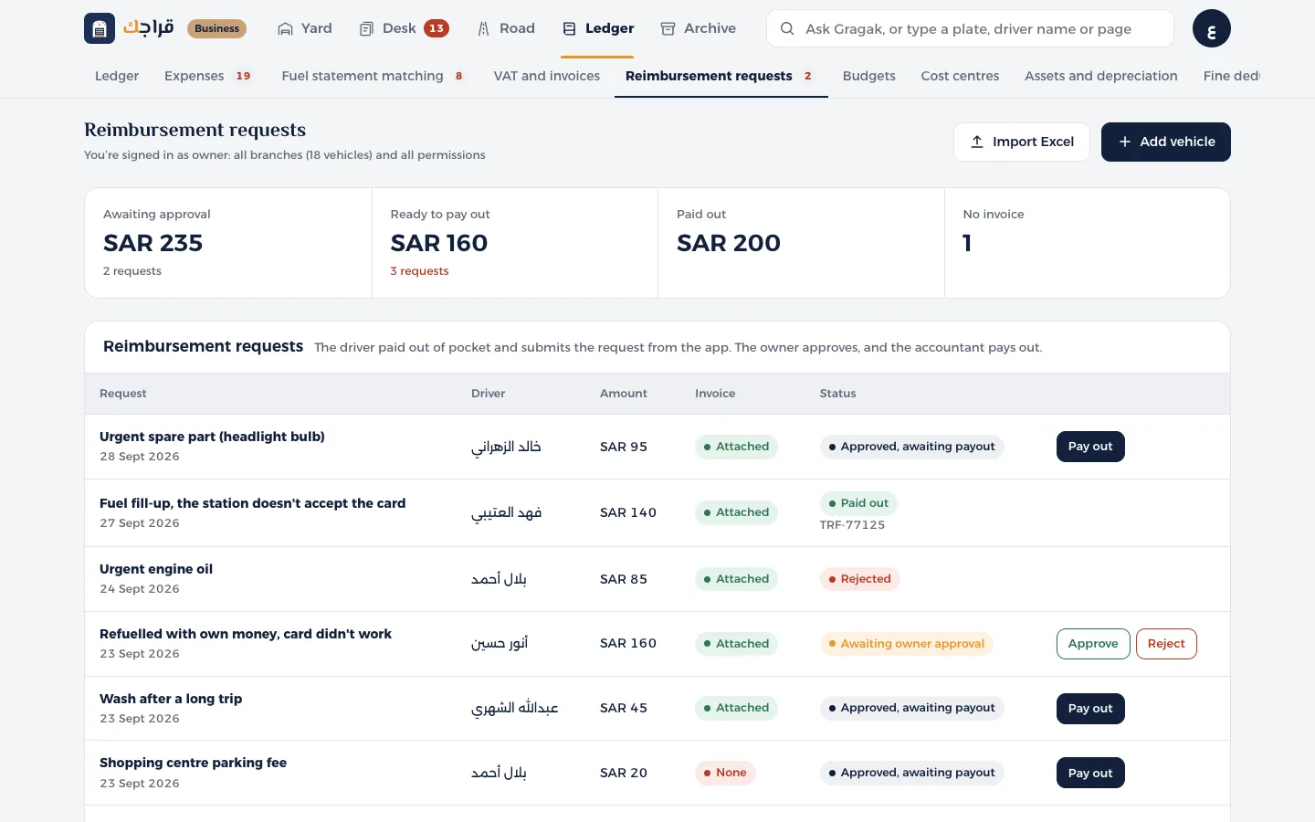
Task: Open the Archive section
Action: click(x=699, y=28)
